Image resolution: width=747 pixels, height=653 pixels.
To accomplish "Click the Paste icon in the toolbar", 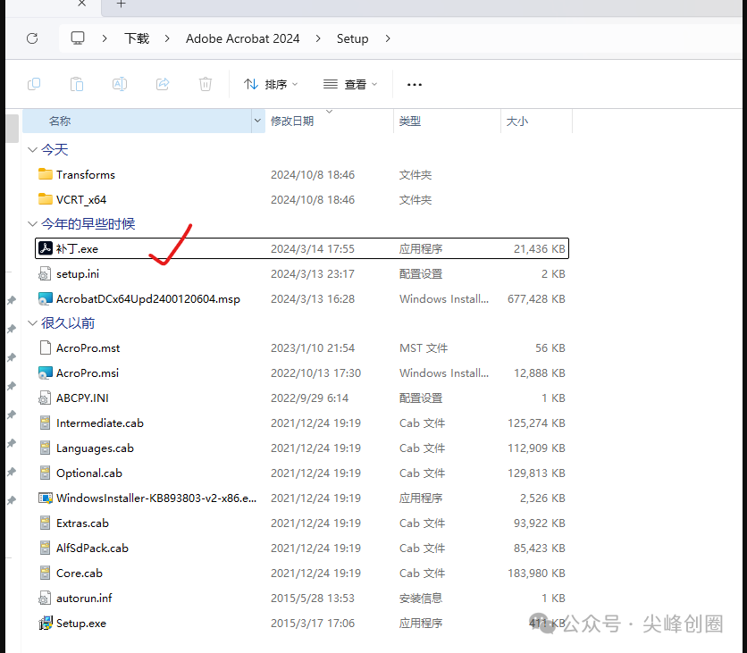I will 77,84.
